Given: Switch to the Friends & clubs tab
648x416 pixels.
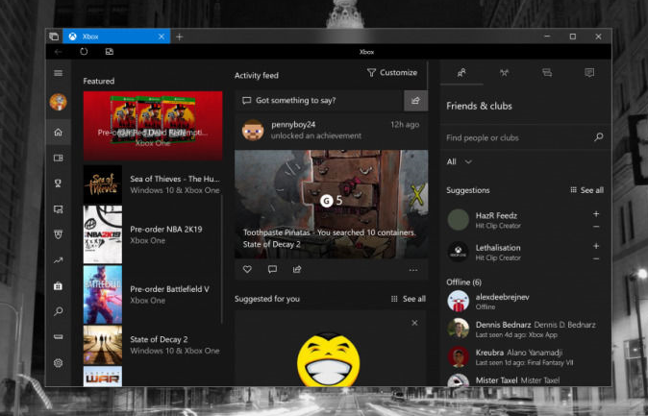Looking at the screenshot, I should [x=461, y=73].
